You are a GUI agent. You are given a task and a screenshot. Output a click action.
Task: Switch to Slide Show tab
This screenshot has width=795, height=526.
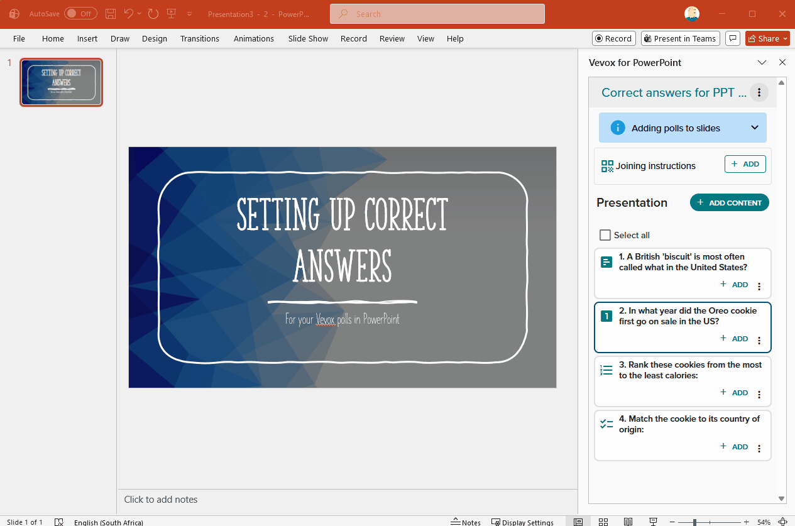pyautogui.click(x=308, y=38)
